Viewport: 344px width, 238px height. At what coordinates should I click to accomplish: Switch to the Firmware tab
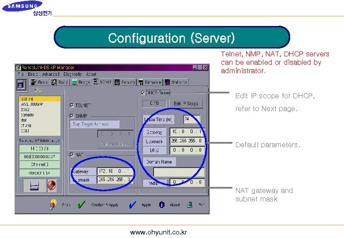click(x=150, y=82)
